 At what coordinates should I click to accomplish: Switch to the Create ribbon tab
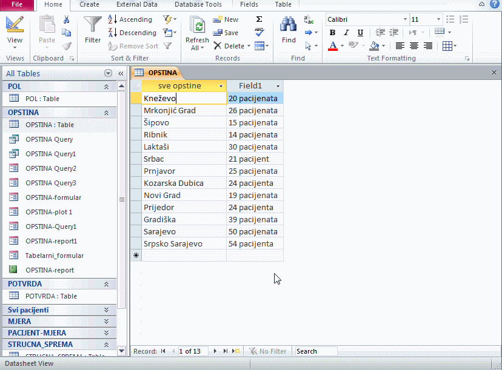click(x=89, y=4)
